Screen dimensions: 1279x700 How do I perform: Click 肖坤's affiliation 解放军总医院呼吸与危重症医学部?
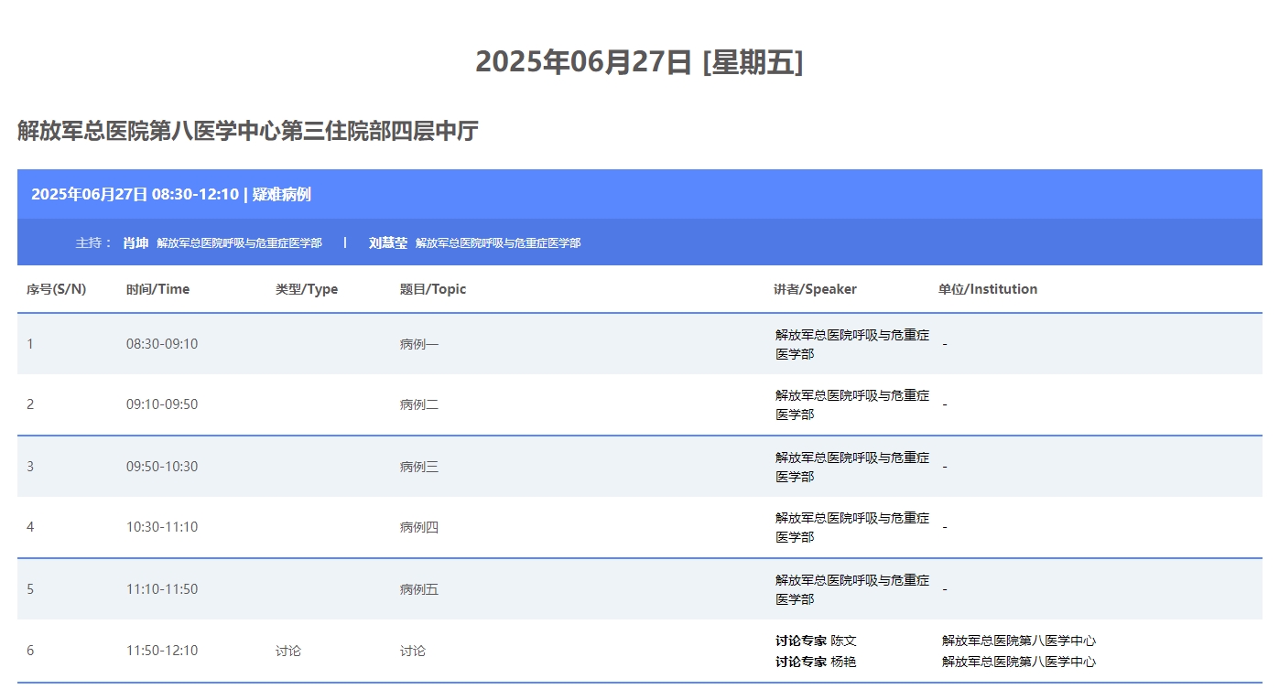[x=239, y=243]
